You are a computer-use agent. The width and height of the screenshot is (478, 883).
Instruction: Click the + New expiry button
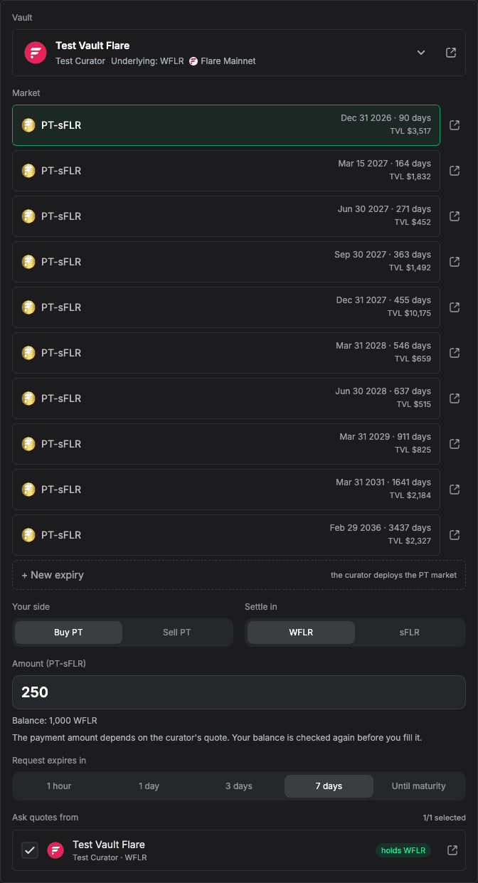(x=239, y=575)
